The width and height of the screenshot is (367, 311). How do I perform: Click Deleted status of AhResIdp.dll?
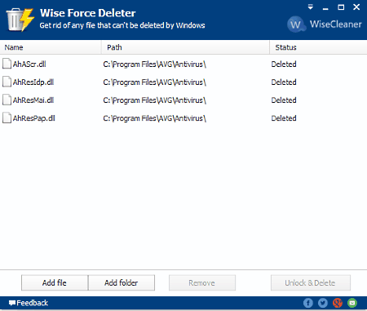284,82
